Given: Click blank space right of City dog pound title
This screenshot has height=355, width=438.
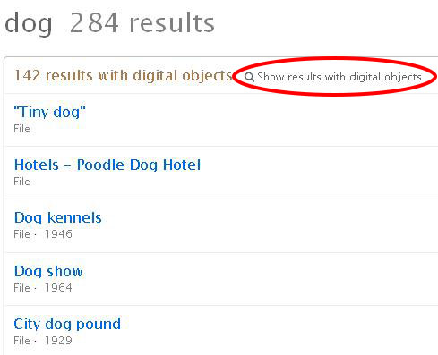Looking at the screenshot, I should [x=278, y=324].
